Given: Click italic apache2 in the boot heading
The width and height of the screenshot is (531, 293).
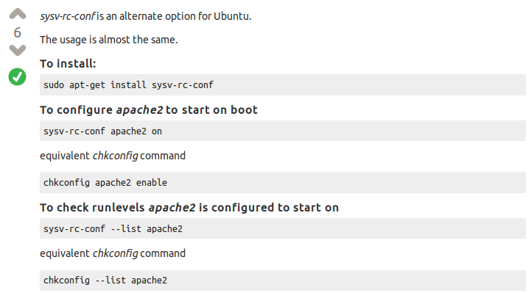Looking at the screenshot, I should click(x=139, y=110).
